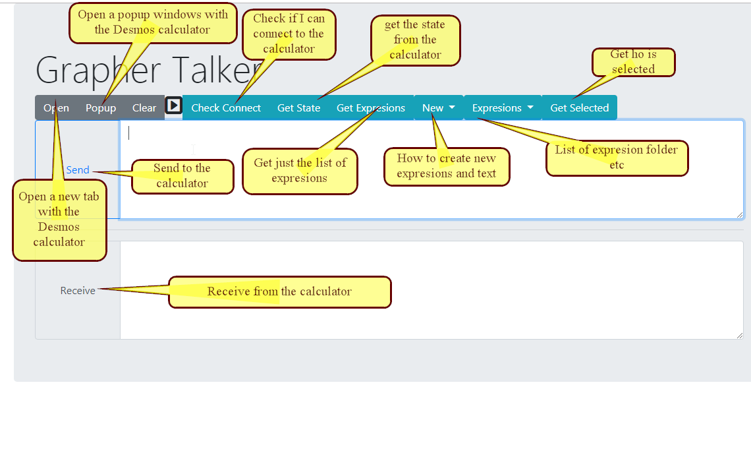751x457 pixels.
Task: Click Check Connect in the toolbar
Action: click(226, 108)
